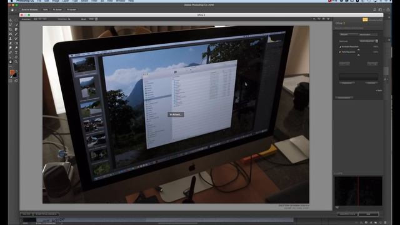Click the Hilfe button
The height and width of the screenshot is (225, 400).
click(26, 214)
